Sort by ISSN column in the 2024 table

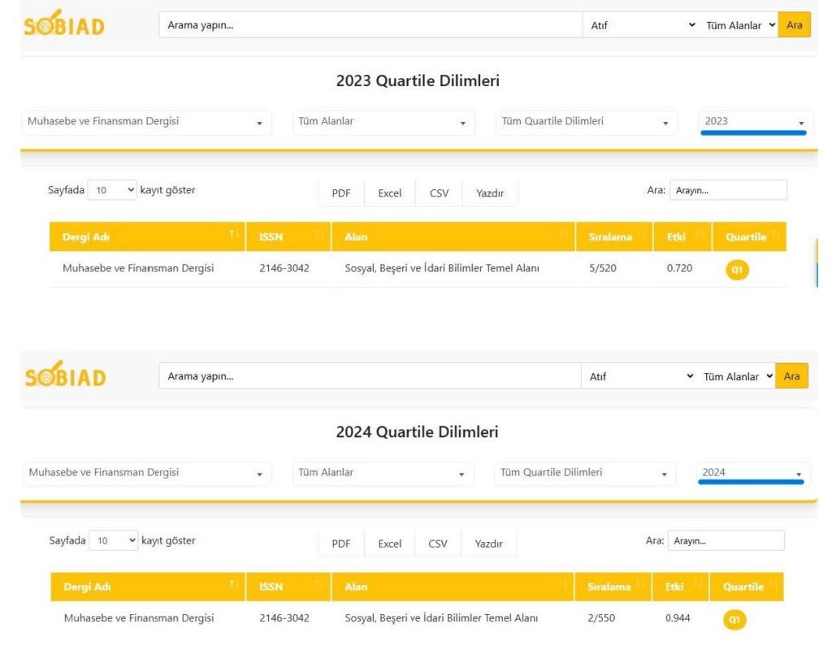pyautogui.click(x=288, y=587)
